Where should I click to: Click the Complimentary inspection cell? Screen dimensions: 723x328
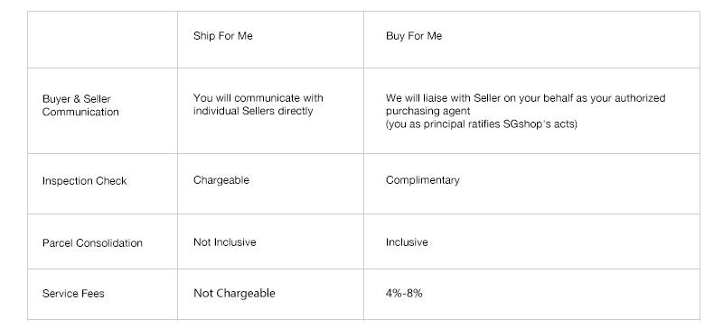click(x=423, y=180)
